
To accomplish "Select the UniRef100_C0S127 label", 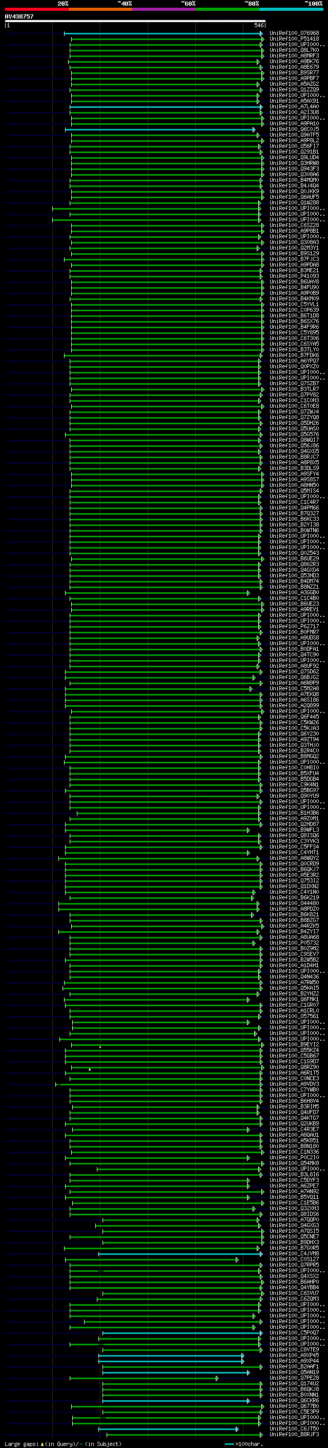I will coord(294,1259).
